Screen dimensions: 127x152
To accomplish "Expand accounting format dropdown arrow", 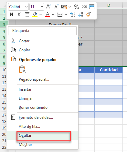I will 70,7.
